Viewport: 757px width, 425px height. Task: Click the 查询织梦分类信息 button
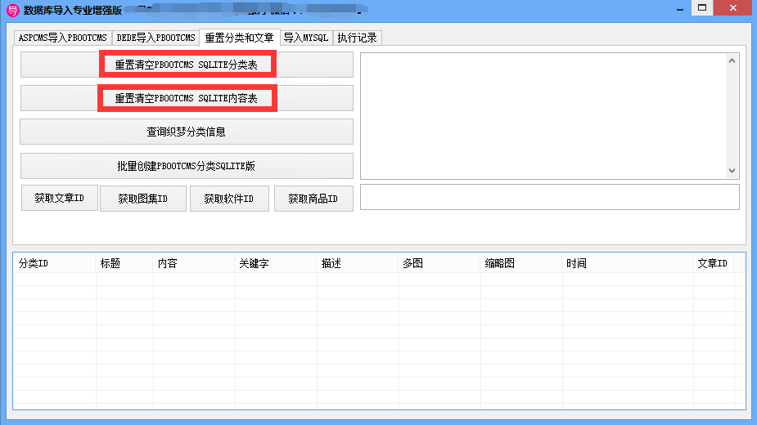click(x=187, y=132)
